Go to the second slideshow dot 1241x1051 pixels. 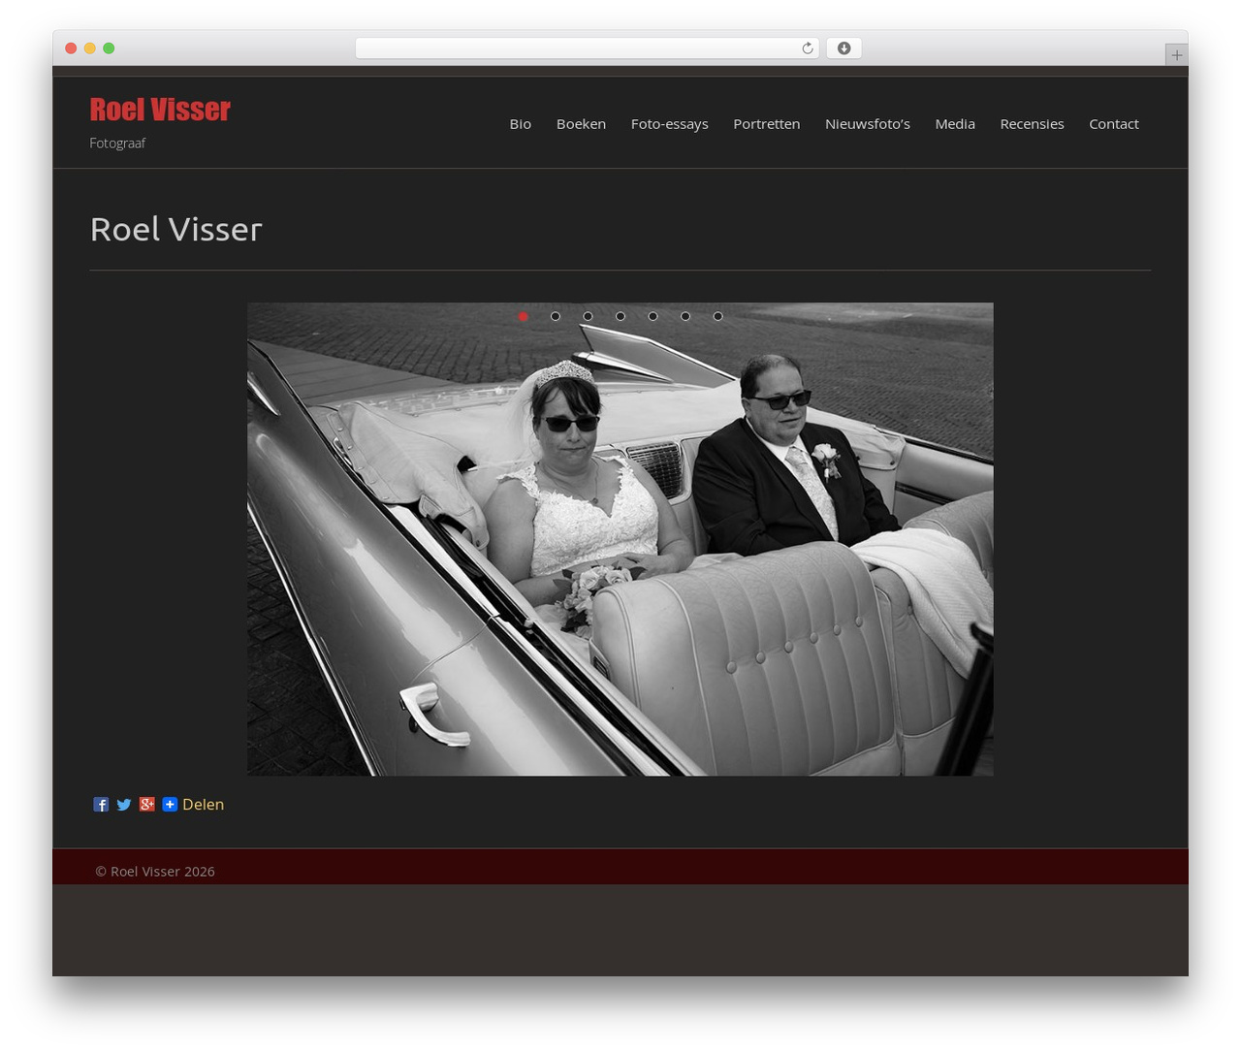click(556, 316)
